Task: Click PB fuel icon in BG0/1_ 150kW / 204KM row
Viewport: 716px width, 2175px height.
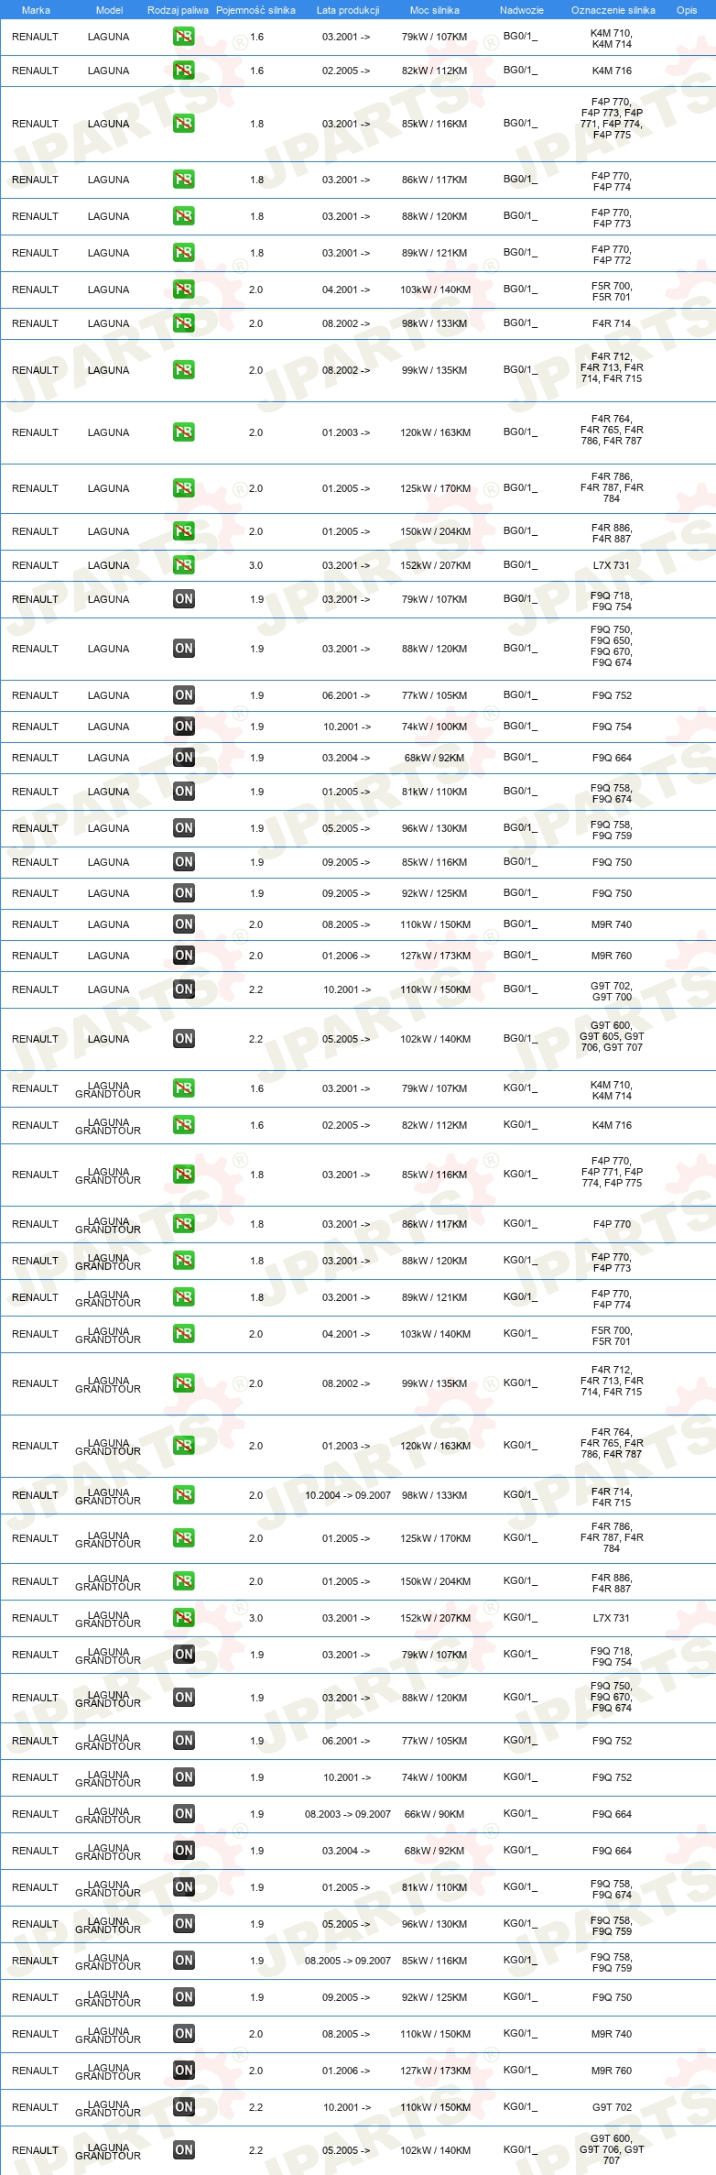Action: pyautogui.click(x=184, y=531)
